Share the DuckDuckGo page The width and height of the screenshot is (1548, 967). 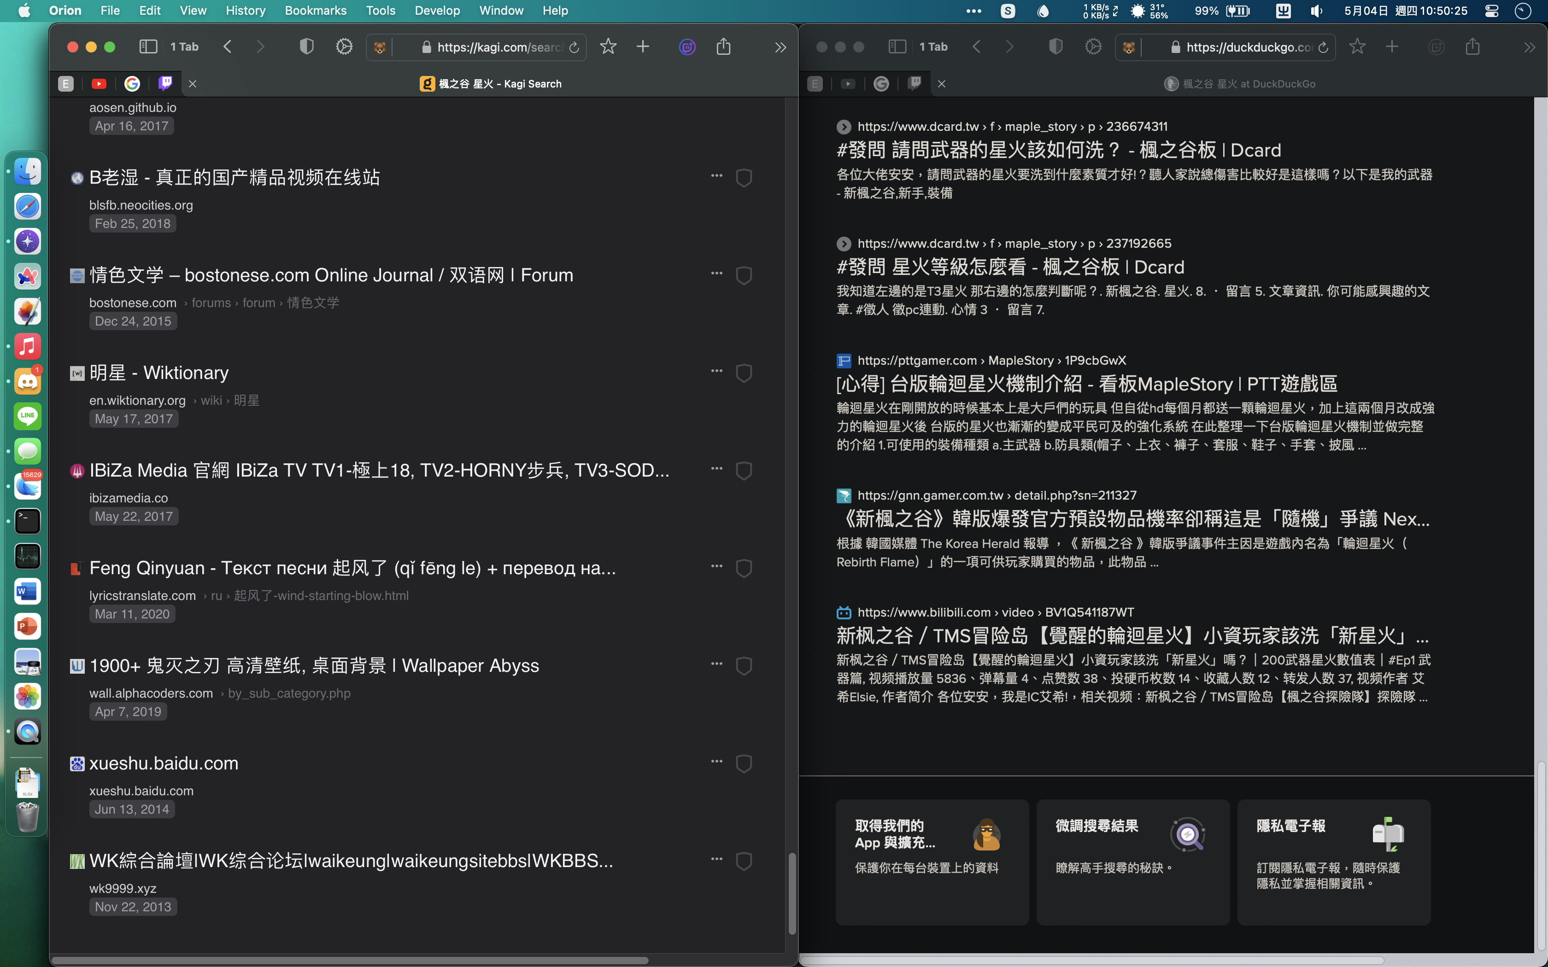coord(1472,46)
